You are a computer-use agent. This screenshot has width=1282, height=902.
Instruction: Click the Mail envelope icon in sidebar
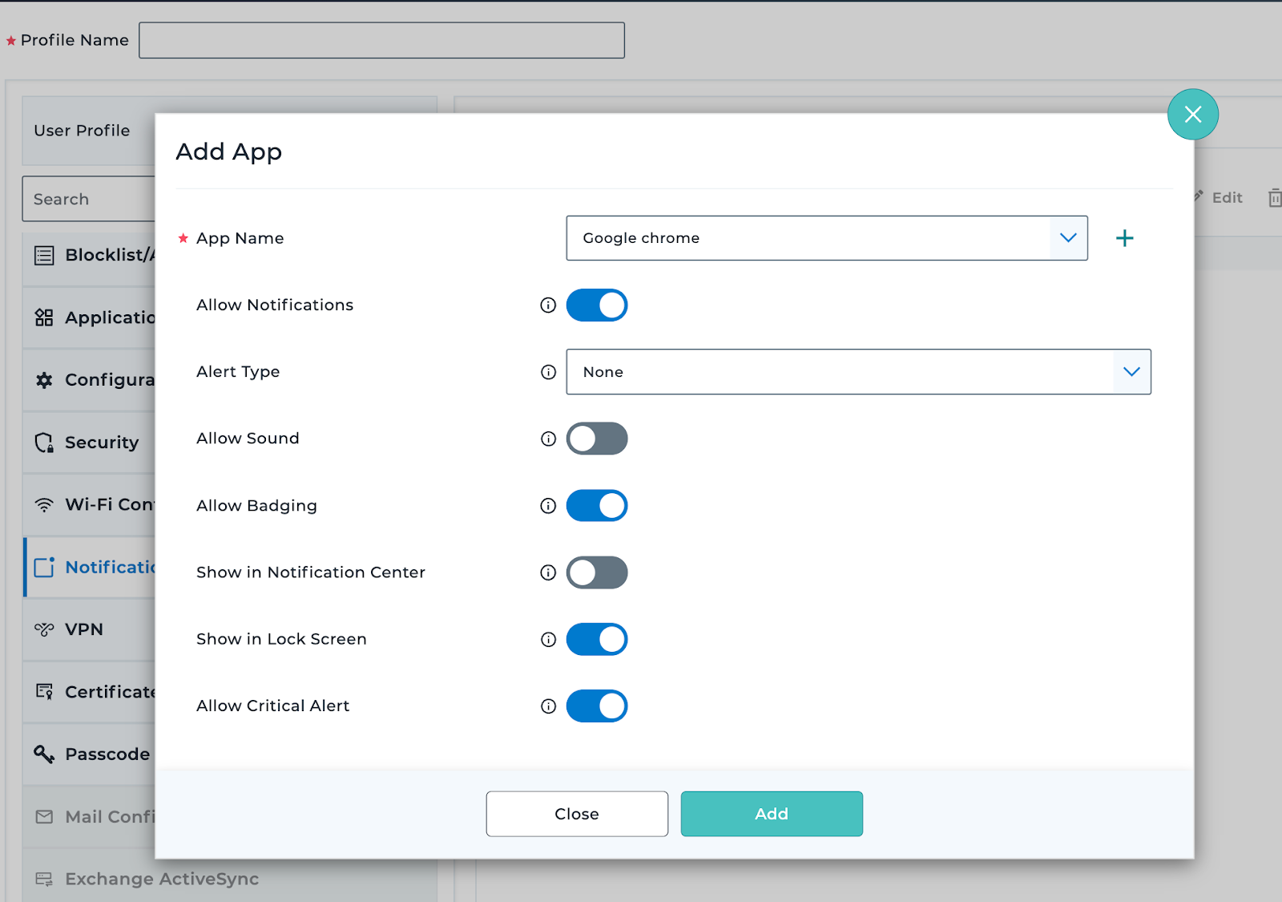coord(44,817)
